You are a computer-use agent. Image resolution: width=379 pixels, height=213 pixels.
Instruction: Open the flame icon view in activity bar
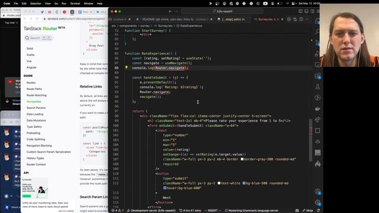coord(317,164)
